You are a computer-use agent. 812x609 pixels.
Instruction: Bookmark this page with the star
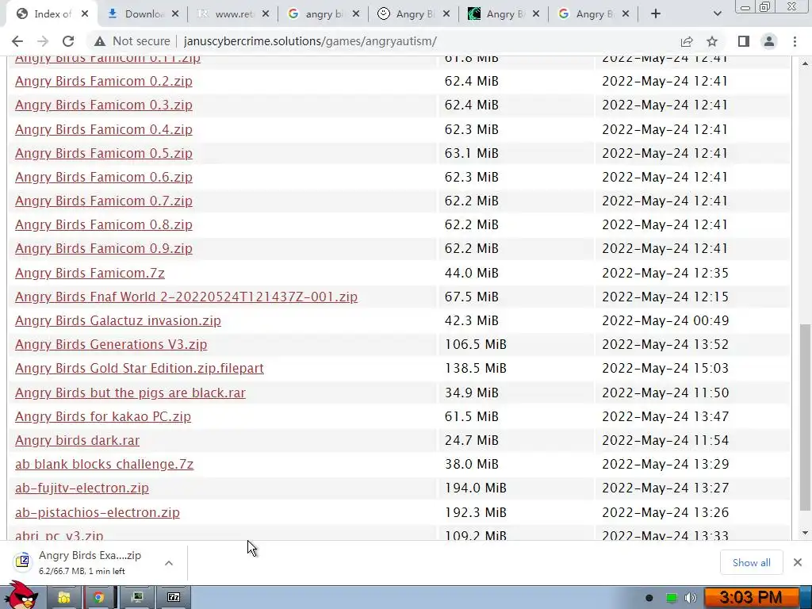(x=712, y=41)
